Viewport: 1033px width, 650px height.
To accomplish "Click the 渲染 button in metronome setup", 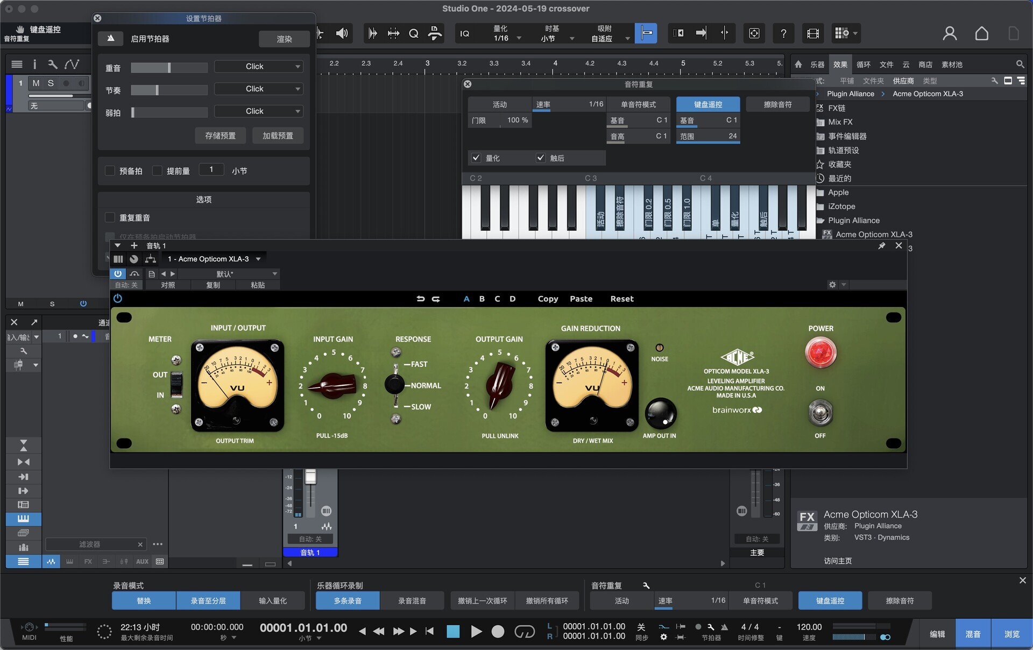I will [284, 39].
